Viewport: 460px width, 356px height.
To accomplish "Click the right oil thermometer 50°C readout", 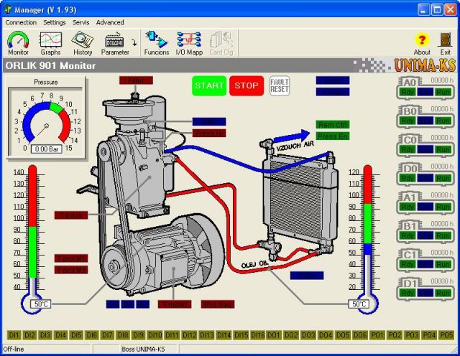I will point(359,304).
